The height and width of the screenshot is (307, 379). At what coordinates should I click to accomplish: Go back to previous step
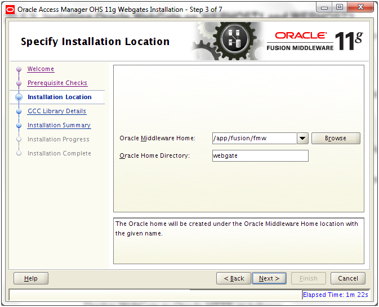click(x=234, y=278)
